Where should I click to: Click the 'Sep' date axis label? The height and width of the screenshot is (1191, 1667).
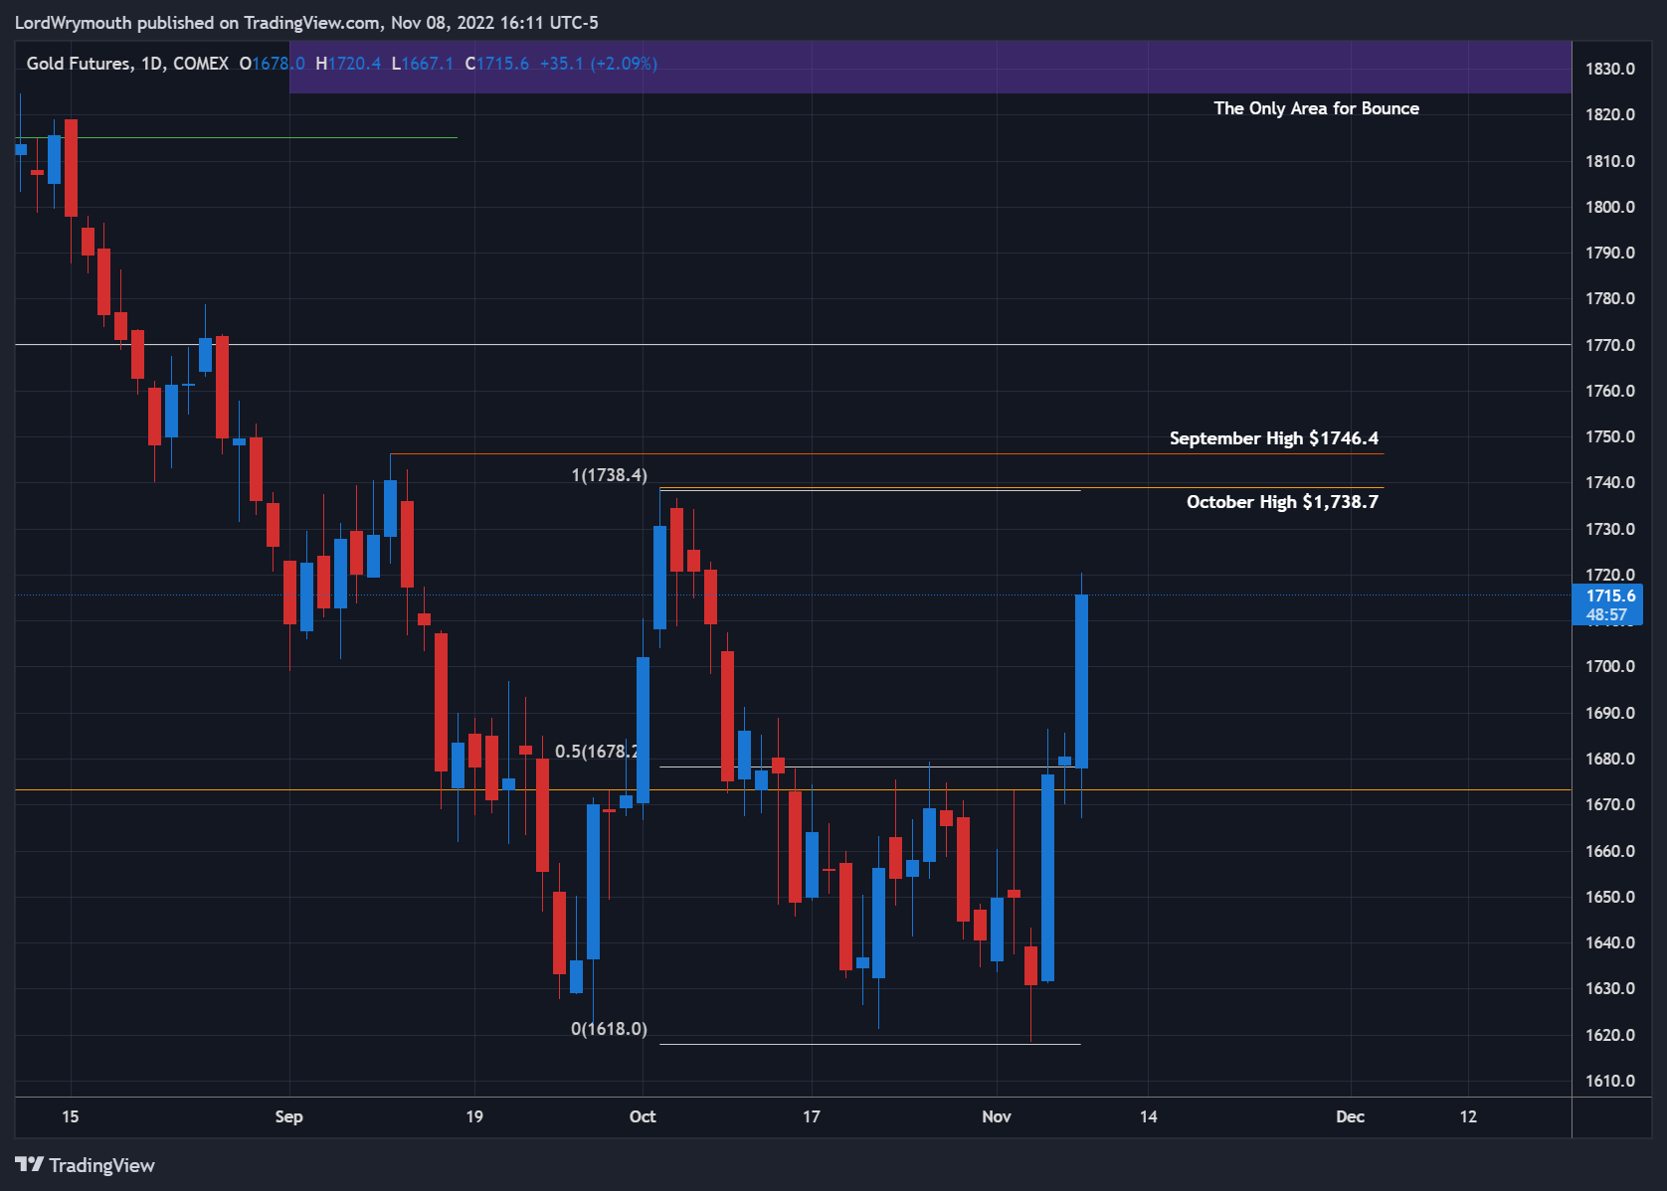click(x=288, y=1116)
